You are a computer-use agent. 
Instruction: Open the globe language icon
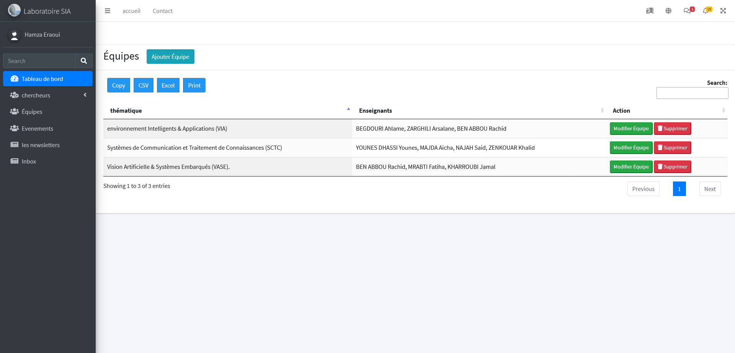coord(668,11)
